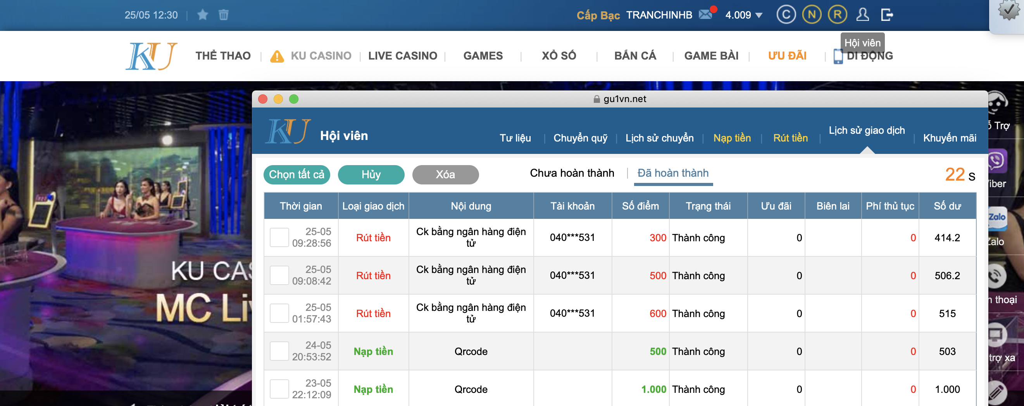
Task: Open the Viber contact icon
Action: pyautogui.click(x=996, y=161)
